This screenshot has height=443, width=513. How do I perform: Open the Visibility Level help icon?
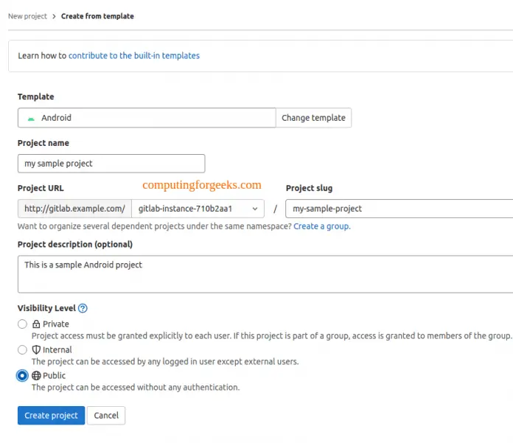coord(83,308)
